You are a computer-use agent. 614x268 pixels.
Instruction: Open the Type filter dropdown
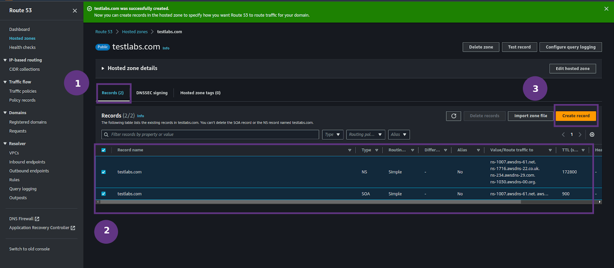tap(332, 135)
